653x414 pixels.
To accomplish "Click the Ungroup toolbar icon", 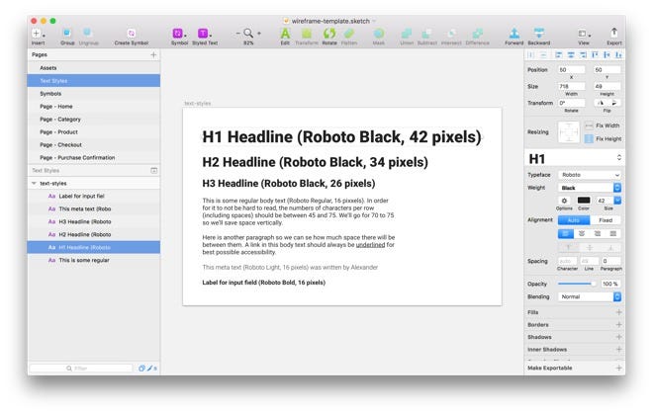I will pyautogui.click(x=87, y=33).
